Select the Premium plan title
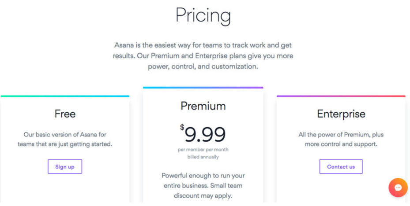The width and height of the screenshot is (410, 206). (203, 106)
